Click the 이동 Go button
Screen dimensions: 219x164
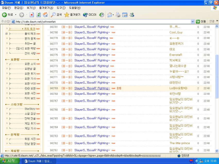201,21
